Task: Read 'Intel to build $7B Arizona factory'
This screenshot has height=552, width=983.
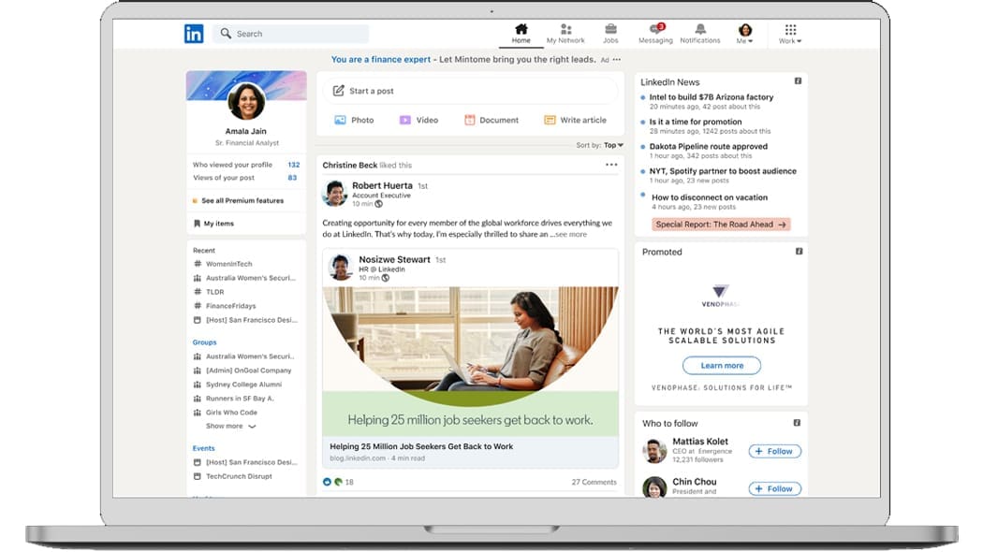Action: point(711,97)
